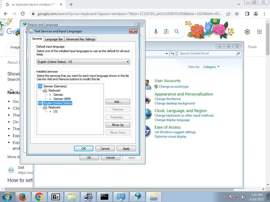The height and width of the screenshot is (202, 270).
Task: Apply Text Services input language changes
Action: [126, 149]
